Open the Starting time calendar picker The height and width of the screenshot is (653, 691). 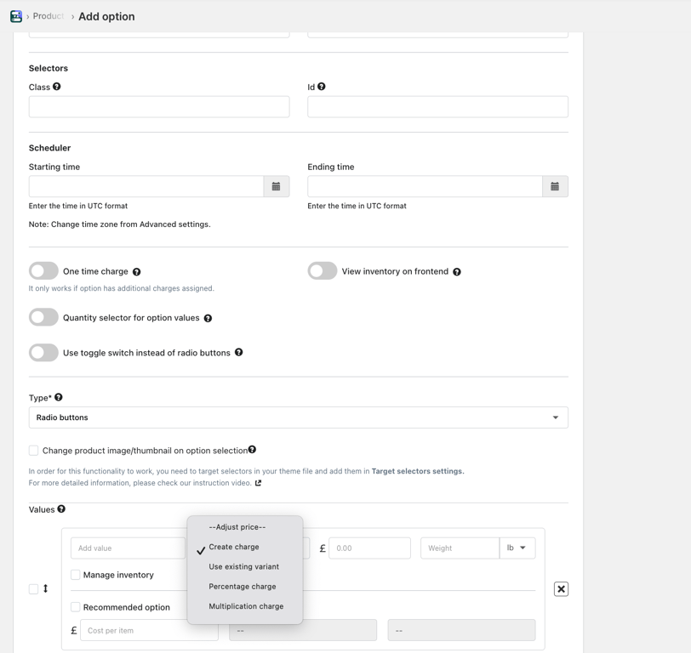pyautogui.click(x=276, y=186)
